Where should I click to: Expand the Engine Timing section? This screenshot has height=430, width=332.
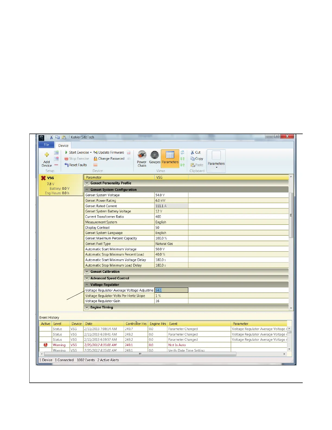tap(87, 308)
